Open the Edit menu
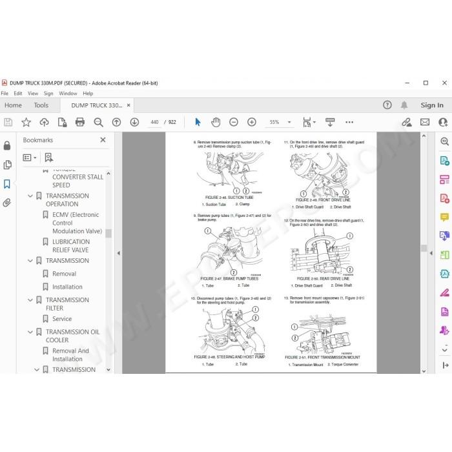452x452 pixels. coord(18,94)
